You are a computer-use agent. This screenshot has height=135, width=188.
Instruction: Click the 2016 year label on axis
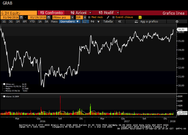pyautogui.click(x=42, y=121)
